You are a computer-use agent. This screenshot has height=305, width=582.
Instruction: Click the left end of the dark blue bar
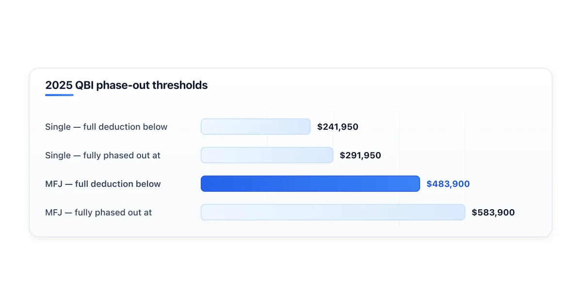click(x=204, y=183)
